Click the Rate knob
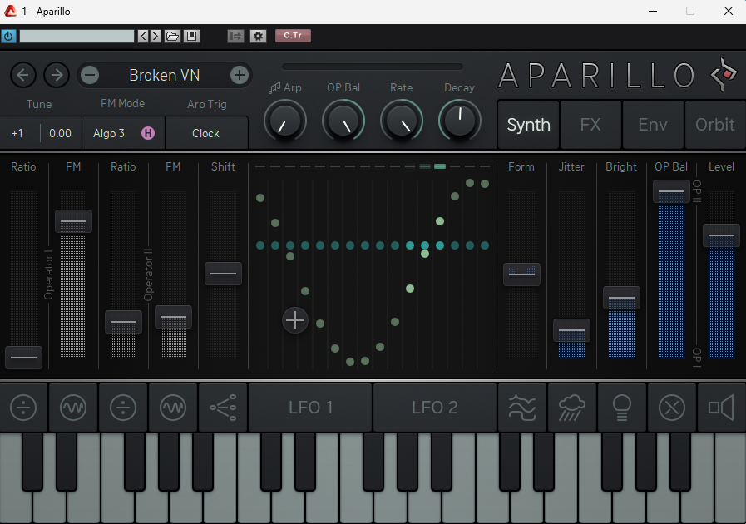Image resolution: width=746 pixels, height=524 pixels. coord(402,121)
